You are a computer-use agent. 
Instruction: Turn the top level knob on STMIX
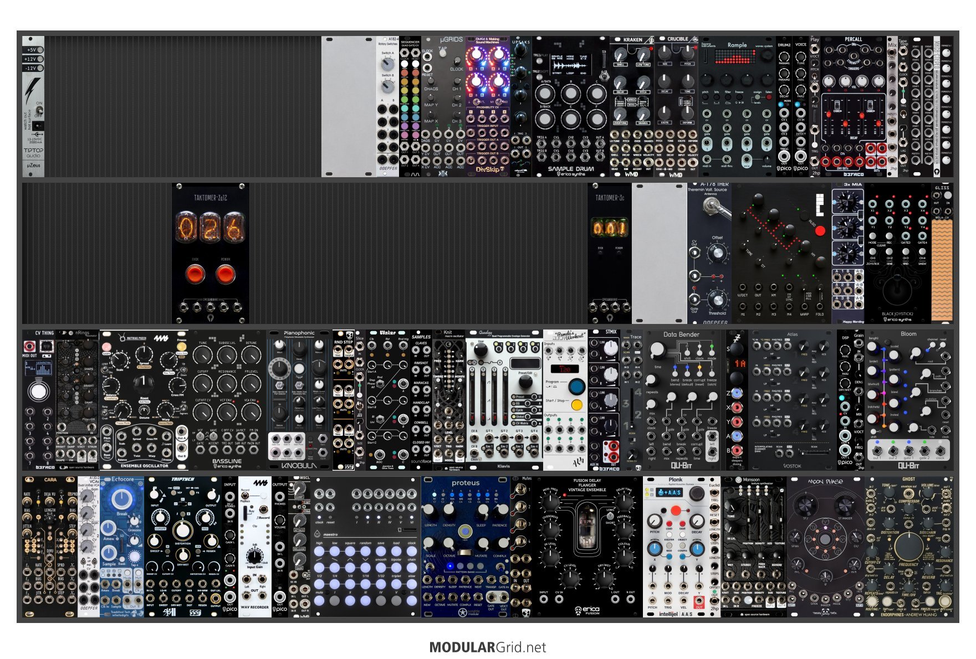click(610, 348)
